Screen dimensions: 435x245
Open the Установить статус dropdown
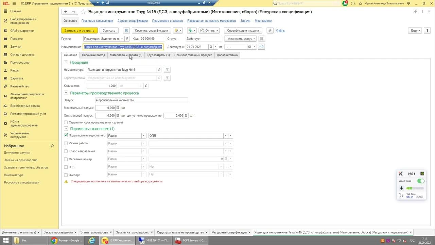(x=240, y=39)
